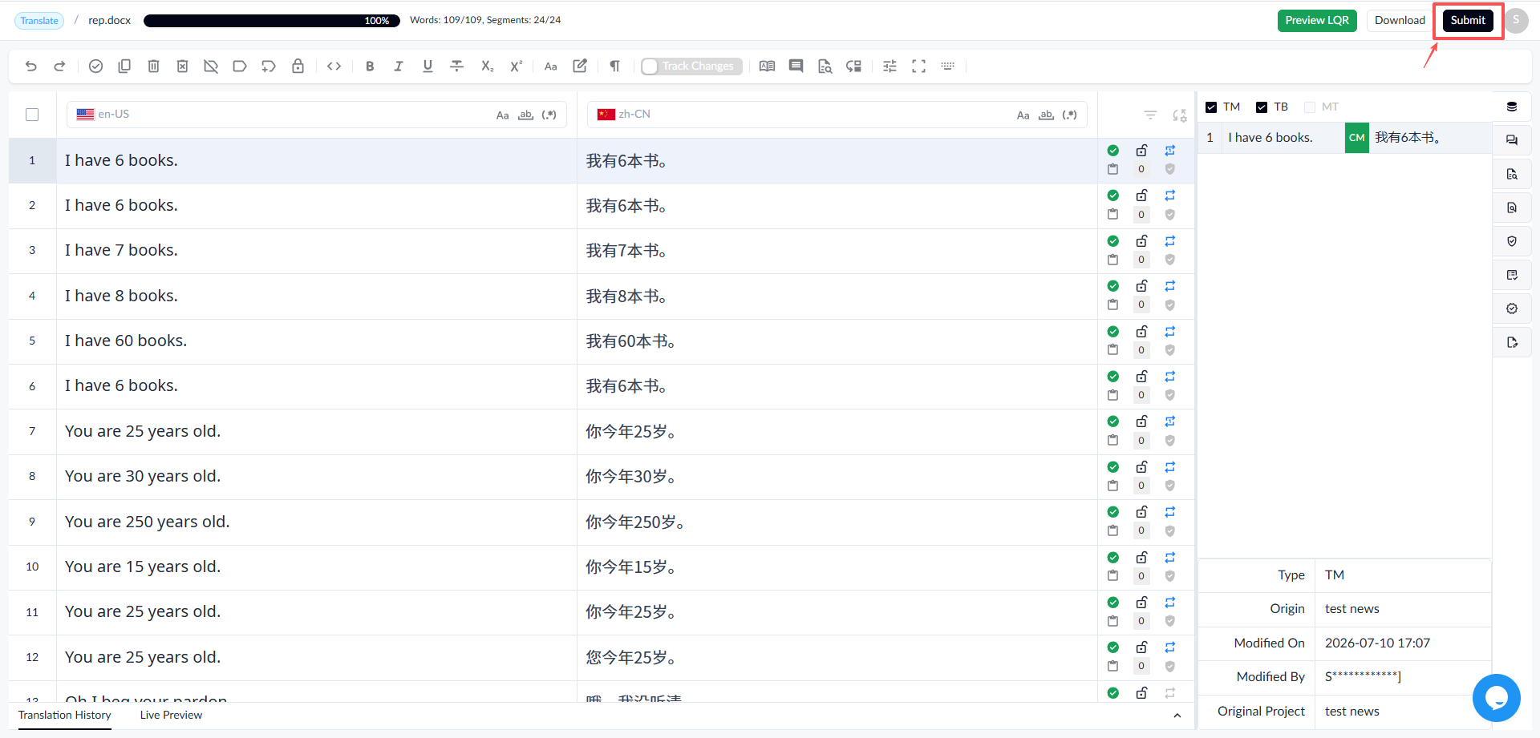
Task: Click the lock icon of segment 7
Action: pos(1141,421)
